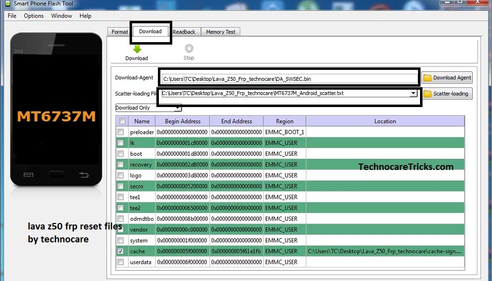
Task: Click the Smart Phone Flash Tool title icon
Action: coord(7,4)
